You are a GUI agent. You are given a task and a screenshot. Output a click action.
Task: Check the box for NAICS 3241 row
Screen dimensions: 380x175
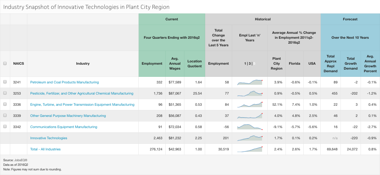[x=5, y=82]
